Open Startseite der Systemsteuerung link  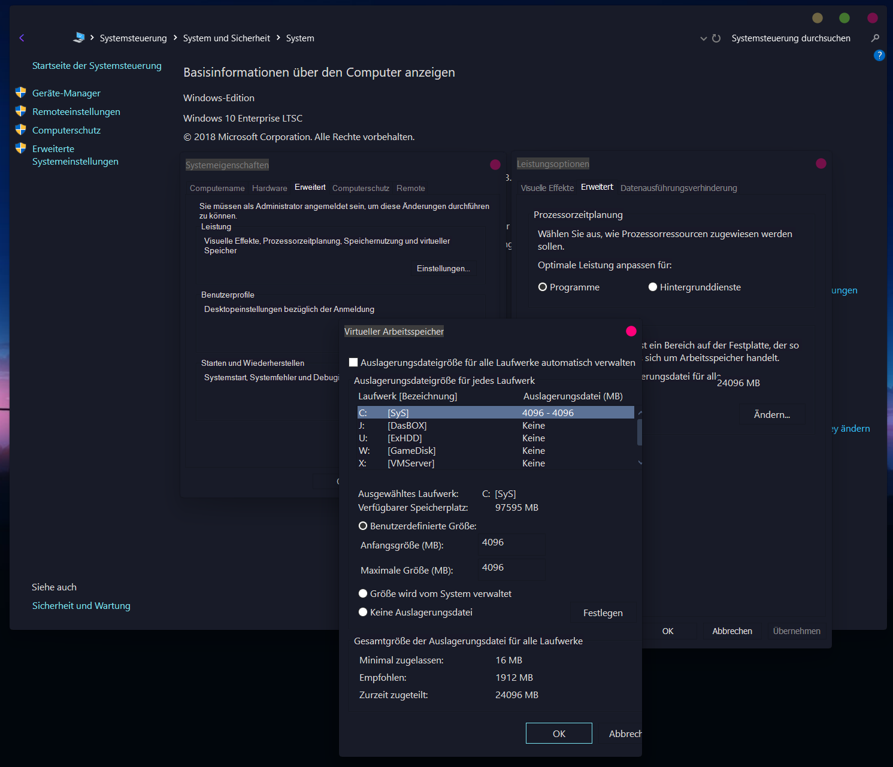[97, 66]
